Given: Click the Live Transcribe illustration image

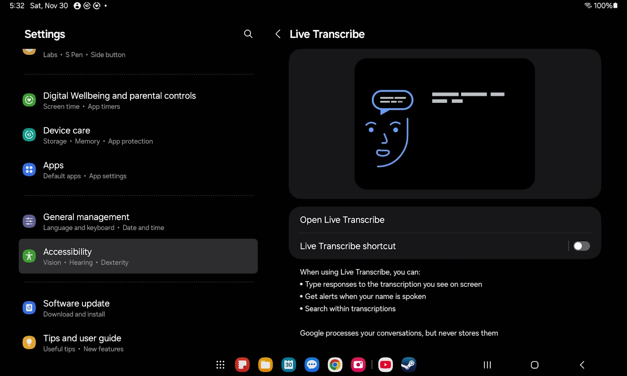Looking at the screenshot, I should click(445, 124).
